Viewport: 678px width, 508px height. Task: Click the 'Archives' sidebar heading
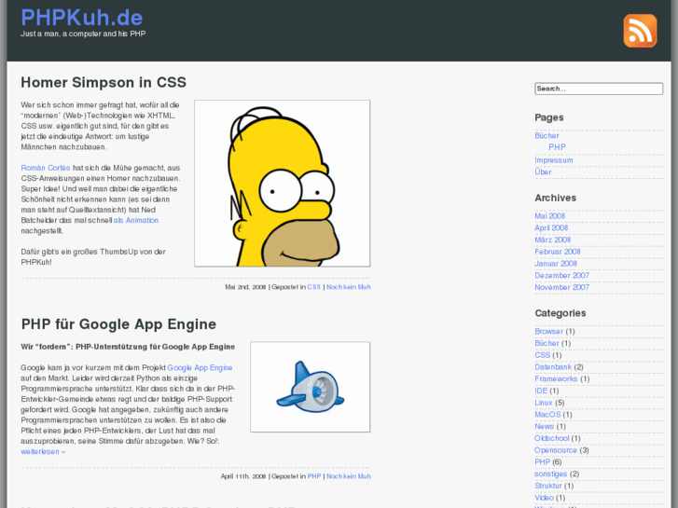[x=555, y=198]
